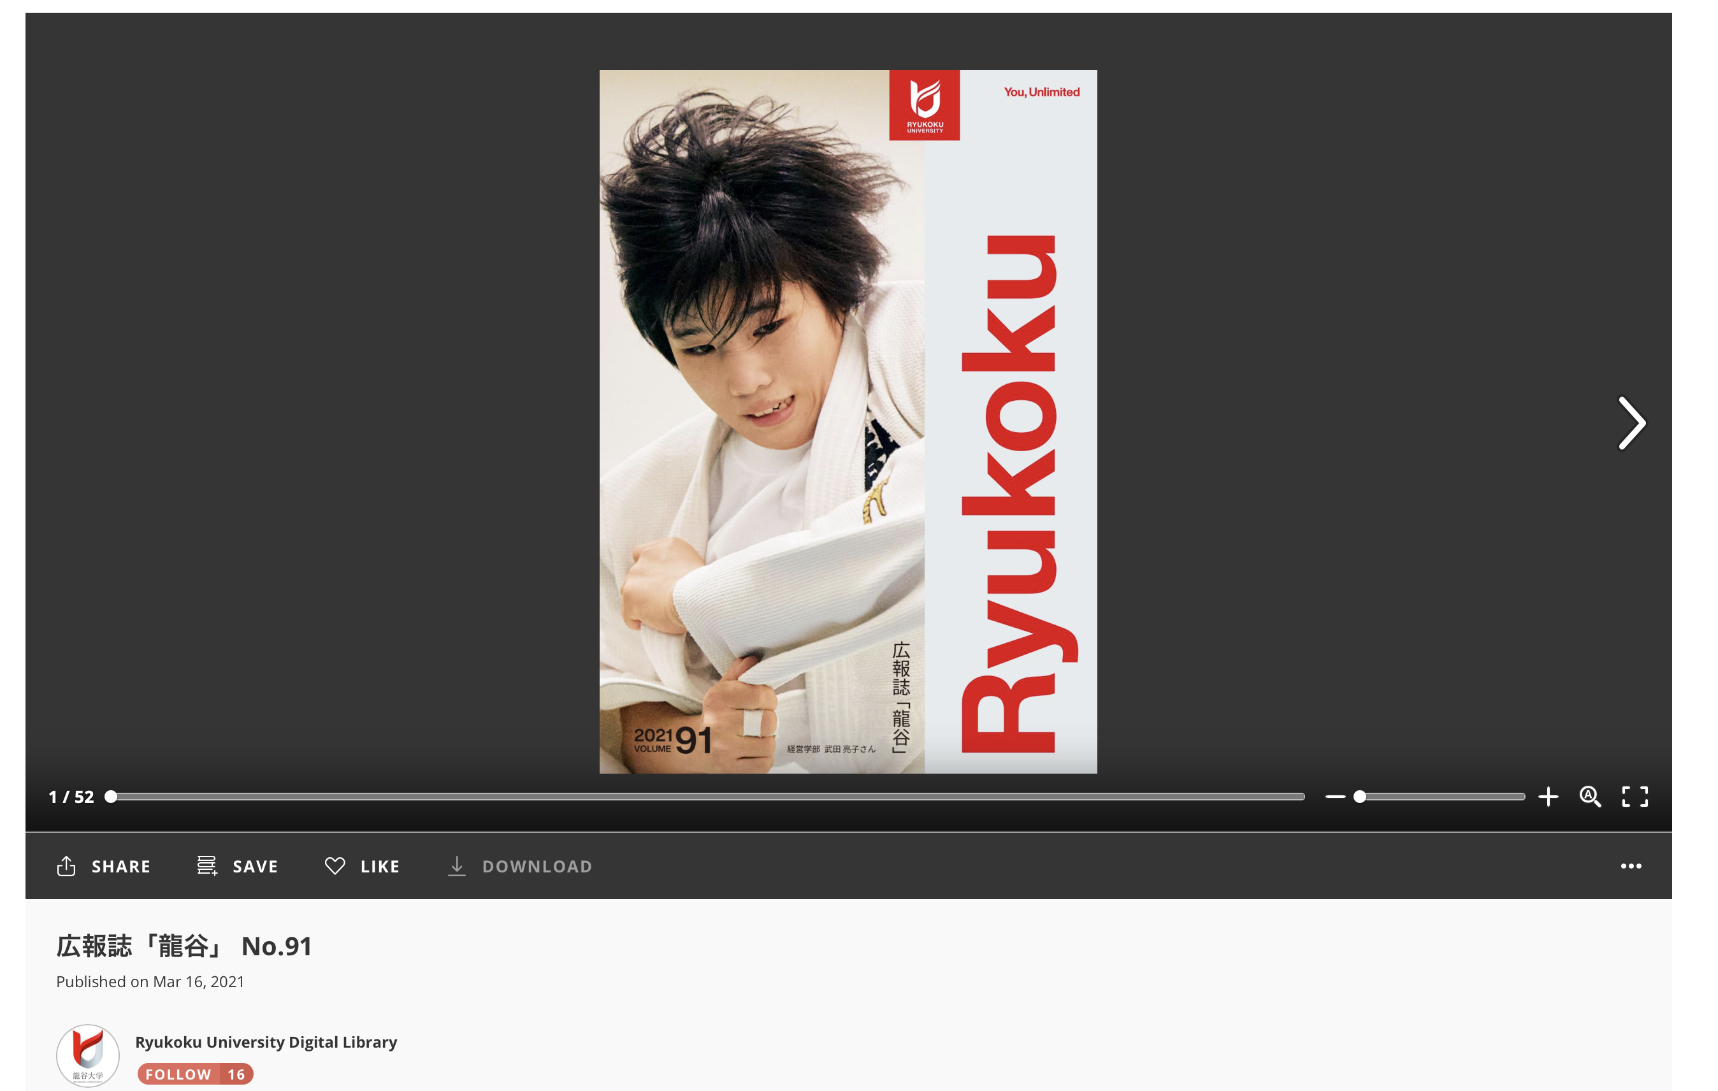Zoom out with the minus icon

tap(1335, 797)
